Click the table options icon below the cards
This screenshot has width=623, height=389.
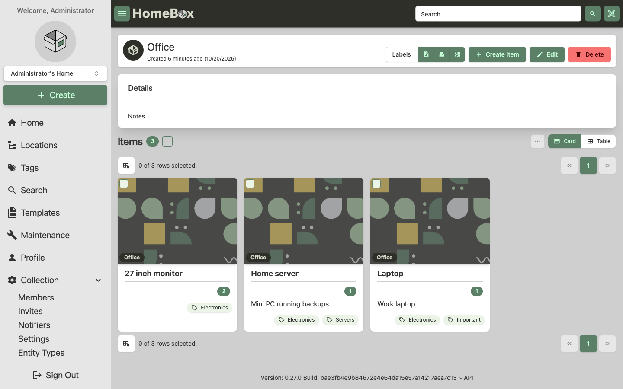point(126,344)
